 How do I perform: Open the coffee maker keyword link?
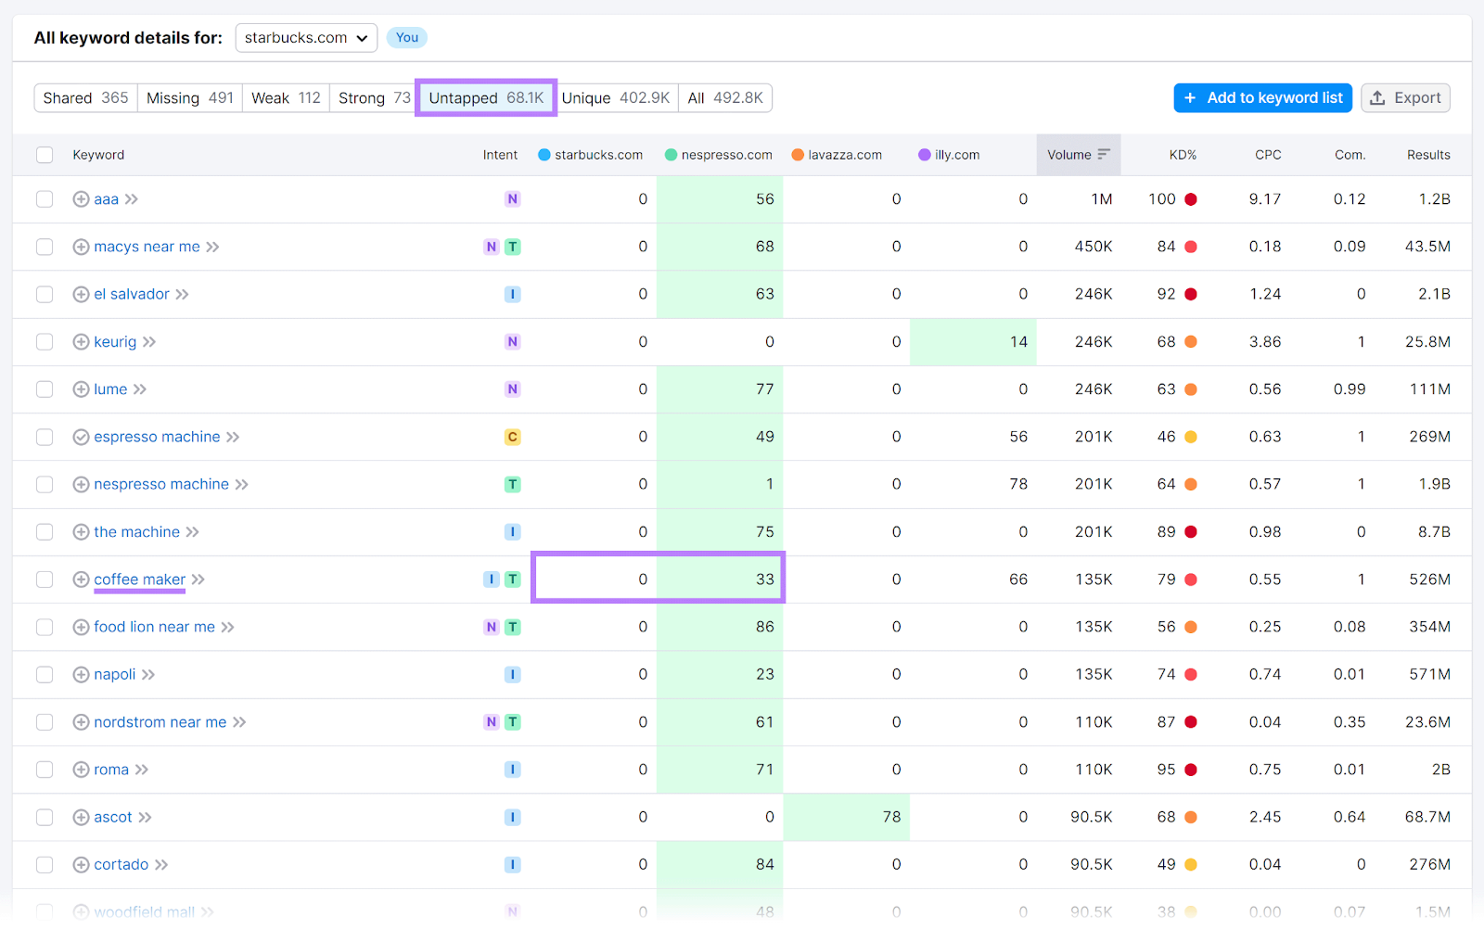click(139, 579)
